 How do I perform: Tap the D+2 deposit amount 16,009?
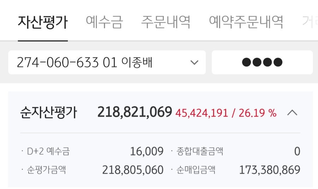147,152
